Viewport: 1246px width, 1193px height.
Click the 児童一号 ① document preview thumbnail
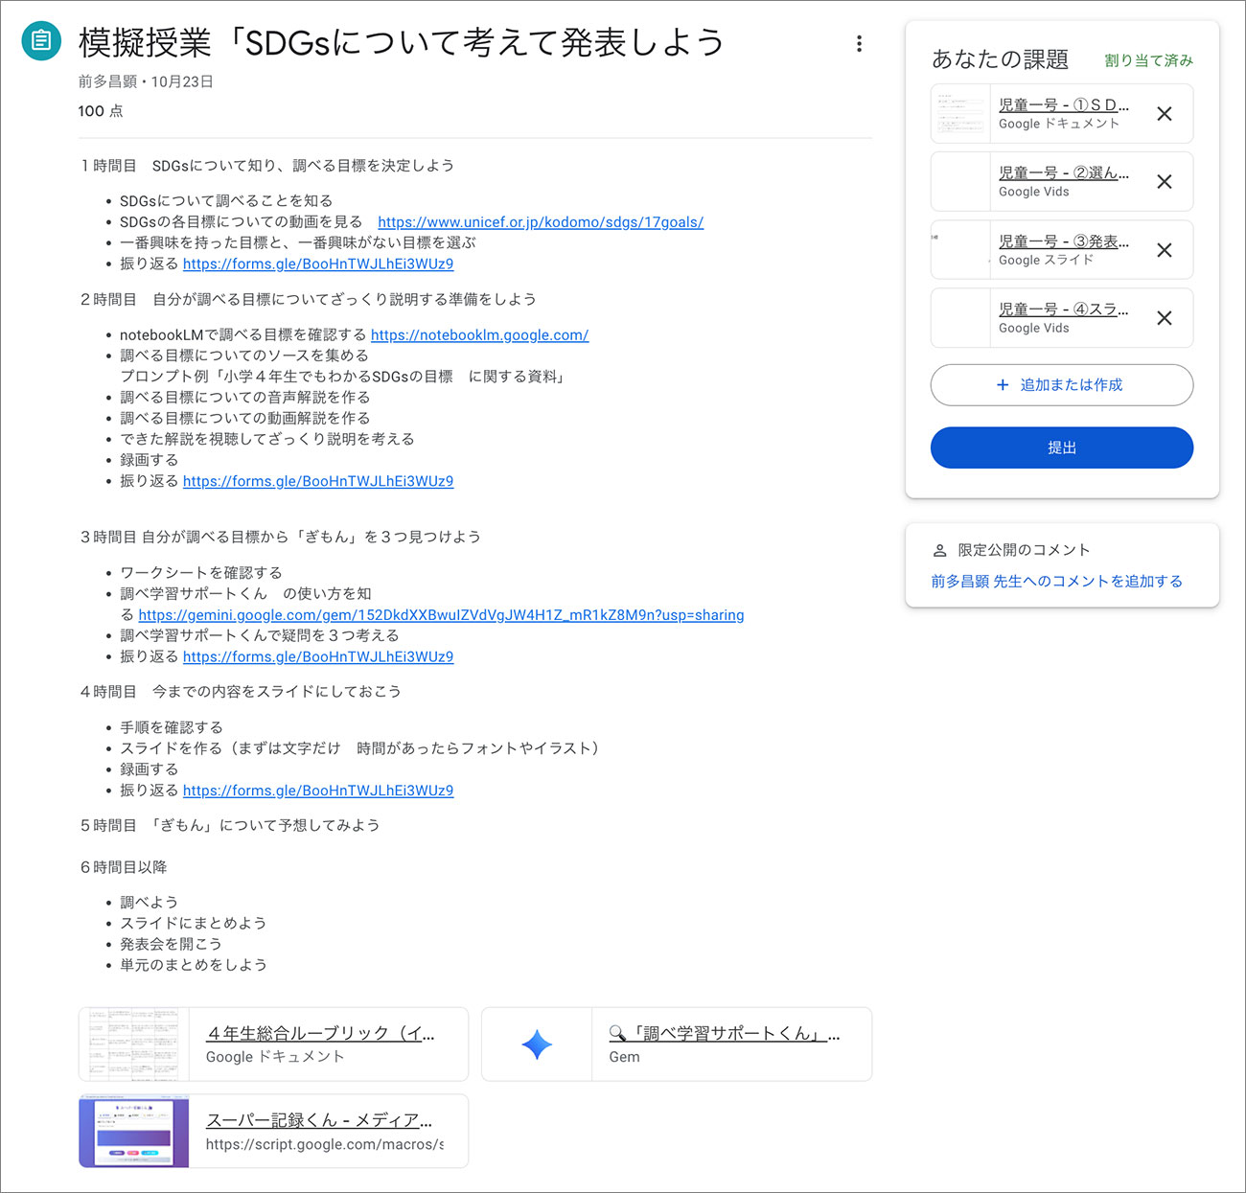(959, 113)
